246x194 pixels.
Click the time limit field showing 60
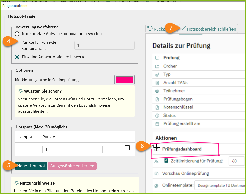[x=237, y=161]
